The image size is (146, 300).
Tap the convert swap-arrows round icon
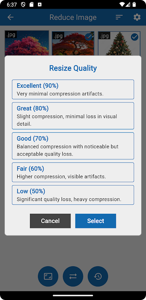coord(73,276)
